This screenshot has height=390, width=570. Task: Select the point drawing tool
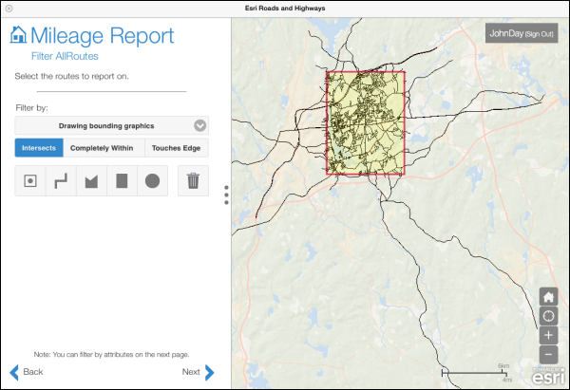(x=30, y=180)
